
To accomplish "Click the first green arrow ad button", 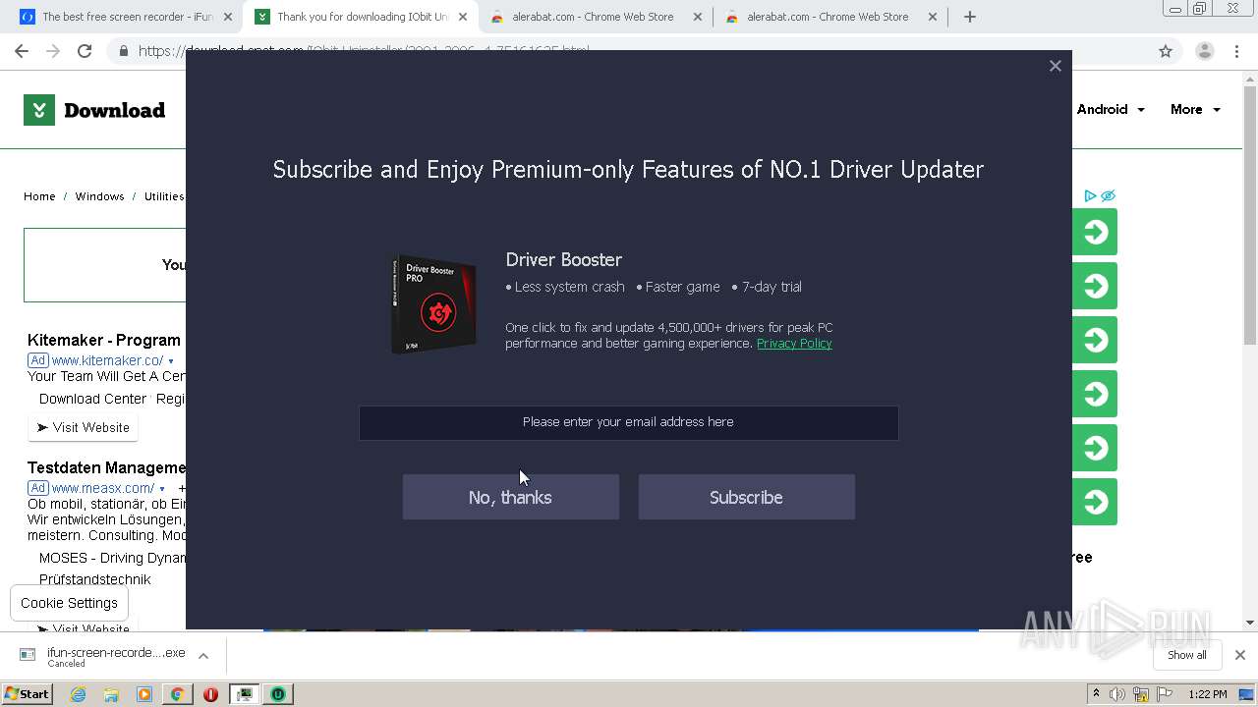I will 1095,232.
